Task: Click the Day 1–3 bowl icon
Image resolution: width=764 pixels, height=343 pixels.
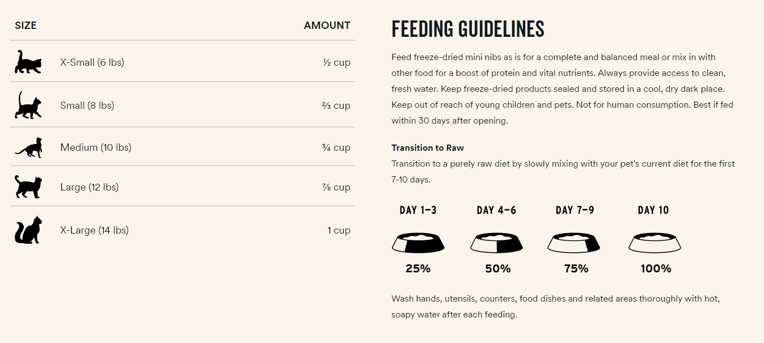Action: click(418, 243)
